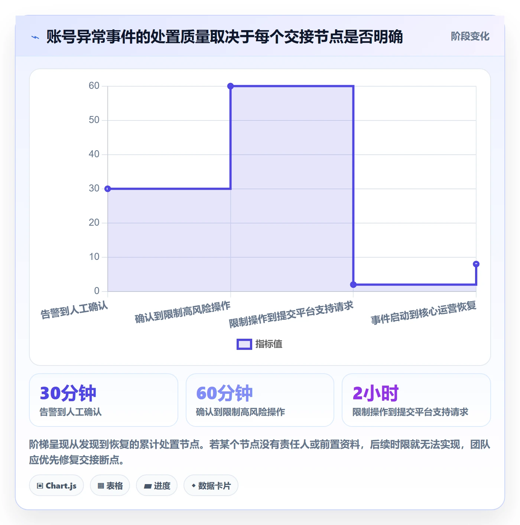Click the y-axis tick label 10
Image resolution: width=520 pixels, height=525 pixels.
click(x=94, y=257)
